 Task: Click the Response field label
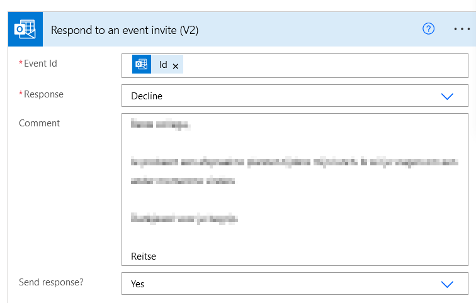[43, 94]
